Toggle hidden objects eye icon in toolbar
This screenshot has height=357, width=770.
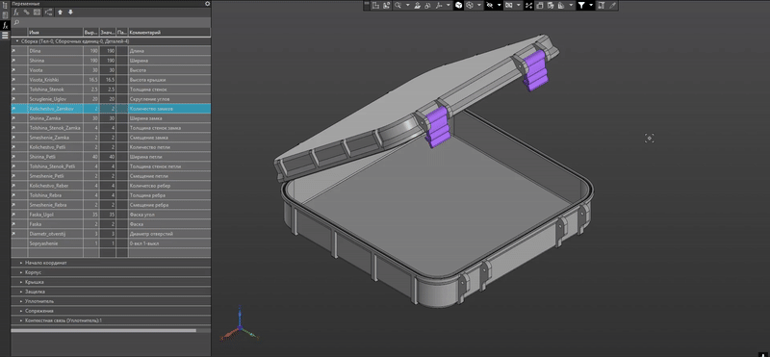coord(489,6)
